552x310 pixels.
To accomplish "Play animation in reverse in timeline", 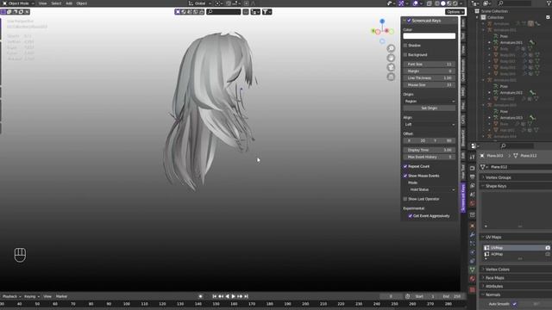I will point(228,296).
